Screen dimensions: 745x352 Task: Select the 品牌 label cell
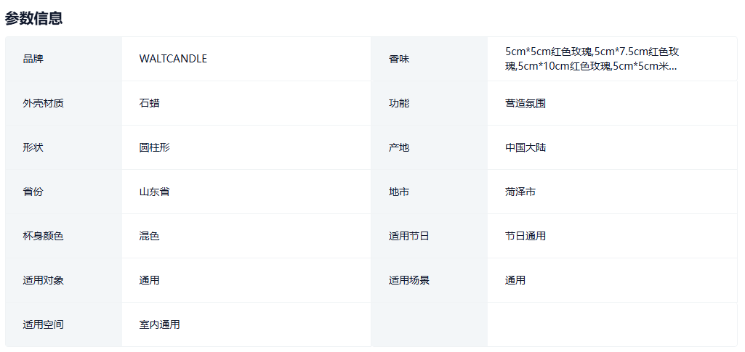tap(33, 59)
